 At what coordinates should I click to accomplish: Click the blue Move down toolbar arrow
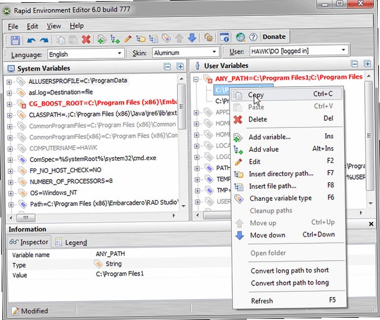(192, 38)
